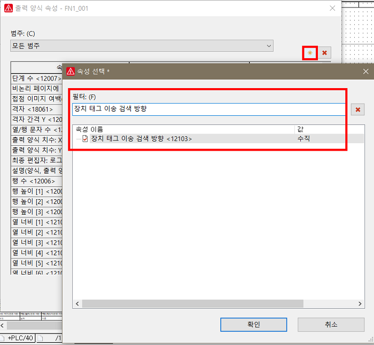Close the 출력 양식 속성 window
Viewport: 374px width, 345px height.
[x=332, y=8]
